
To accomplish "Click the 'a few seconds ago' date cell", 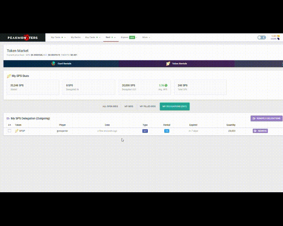I will 107,131.
